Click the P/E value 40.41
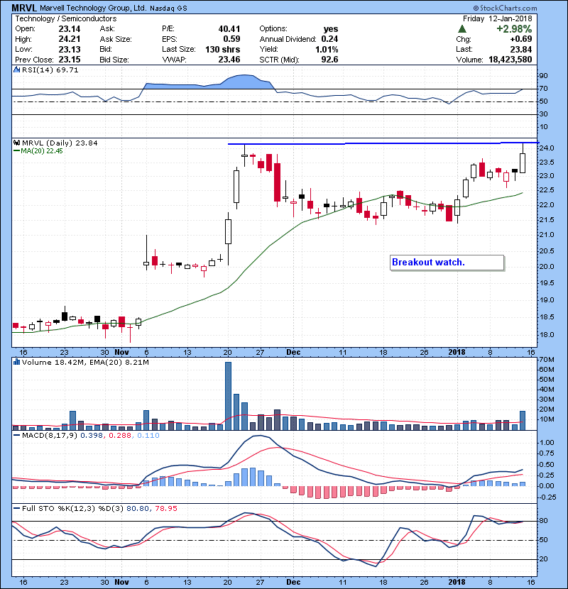 (x=229, y=29)
